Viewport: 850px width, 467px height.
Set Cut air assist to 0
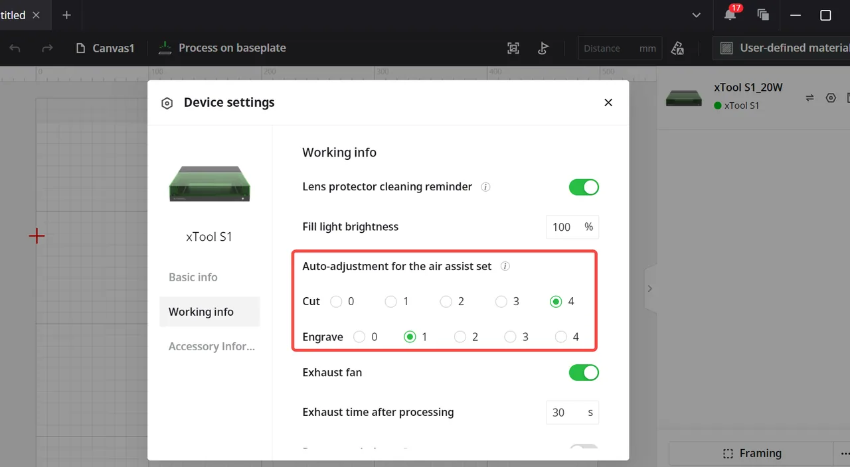336,302
